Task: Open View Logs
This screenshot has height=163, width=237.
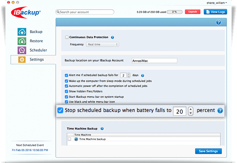Action: [x=215, y=12]
